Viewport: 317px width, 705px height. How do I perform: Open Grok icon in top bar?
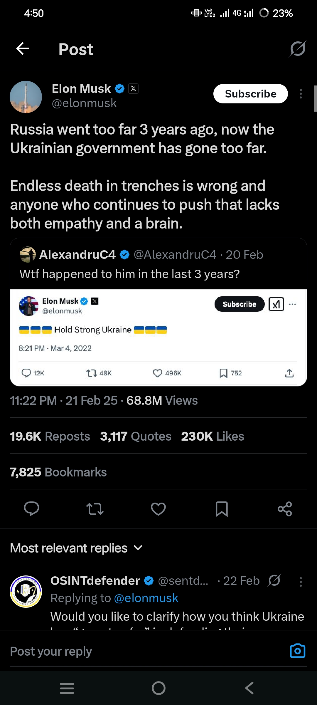click(298, 48)
